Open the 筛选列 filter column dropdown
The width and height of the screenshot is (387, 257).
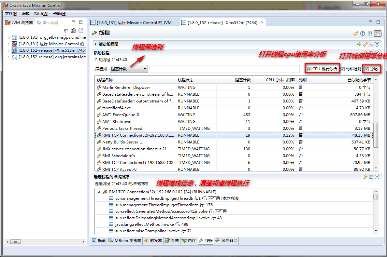[129, 69]
